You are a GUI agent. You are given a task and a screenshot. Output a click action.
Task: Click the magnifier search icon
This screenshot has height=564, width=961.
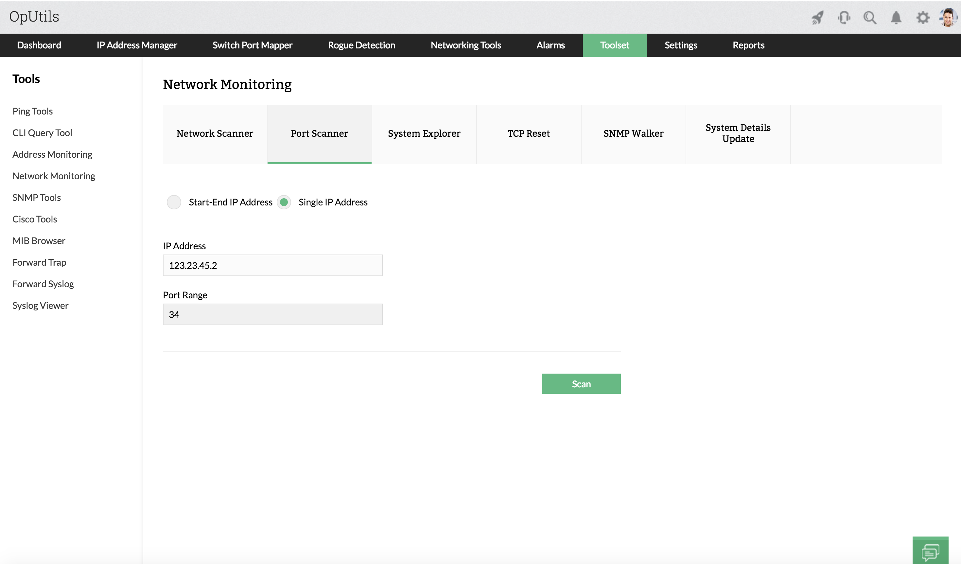point(870,18)
